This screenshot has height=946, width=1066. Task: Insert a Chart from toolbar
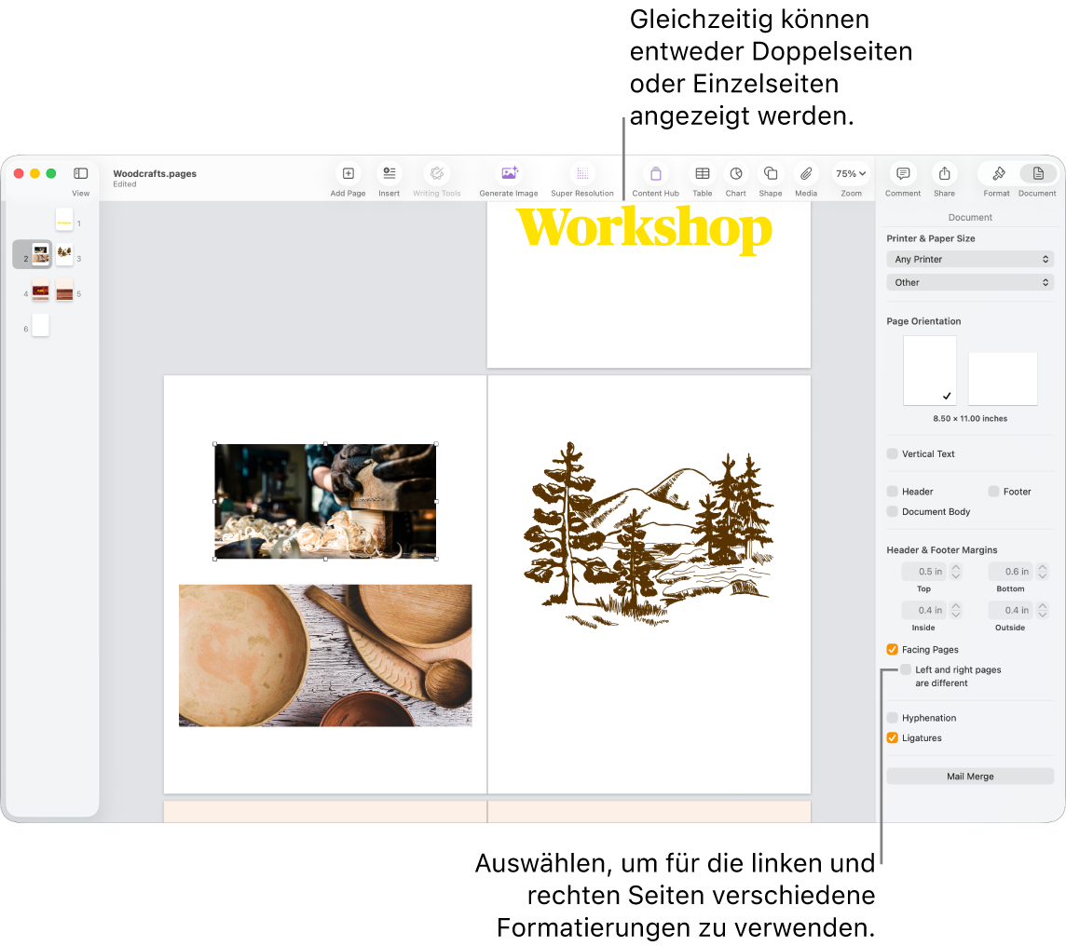click(735, 174)
